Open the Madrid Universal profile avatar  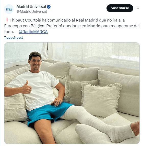click(9, 9)
